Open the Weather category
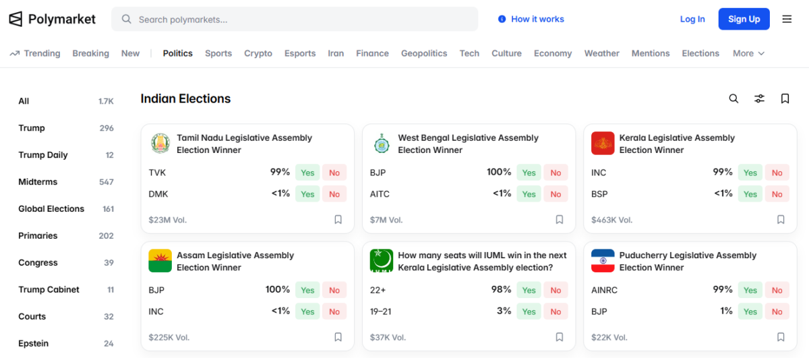This screenshot has width=809, height=358. point(601,53)
